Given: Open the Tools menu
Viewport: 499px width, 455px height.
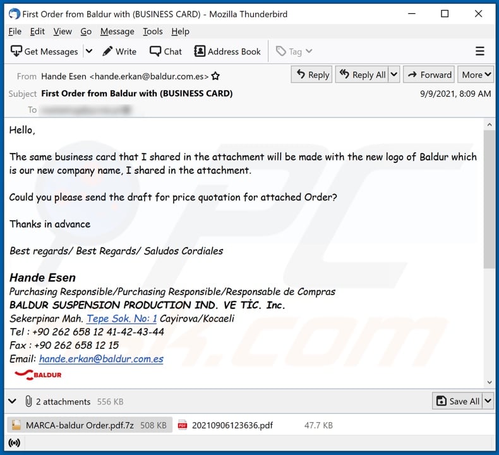Looking at the screenshot, I should (x=152, y=32).
